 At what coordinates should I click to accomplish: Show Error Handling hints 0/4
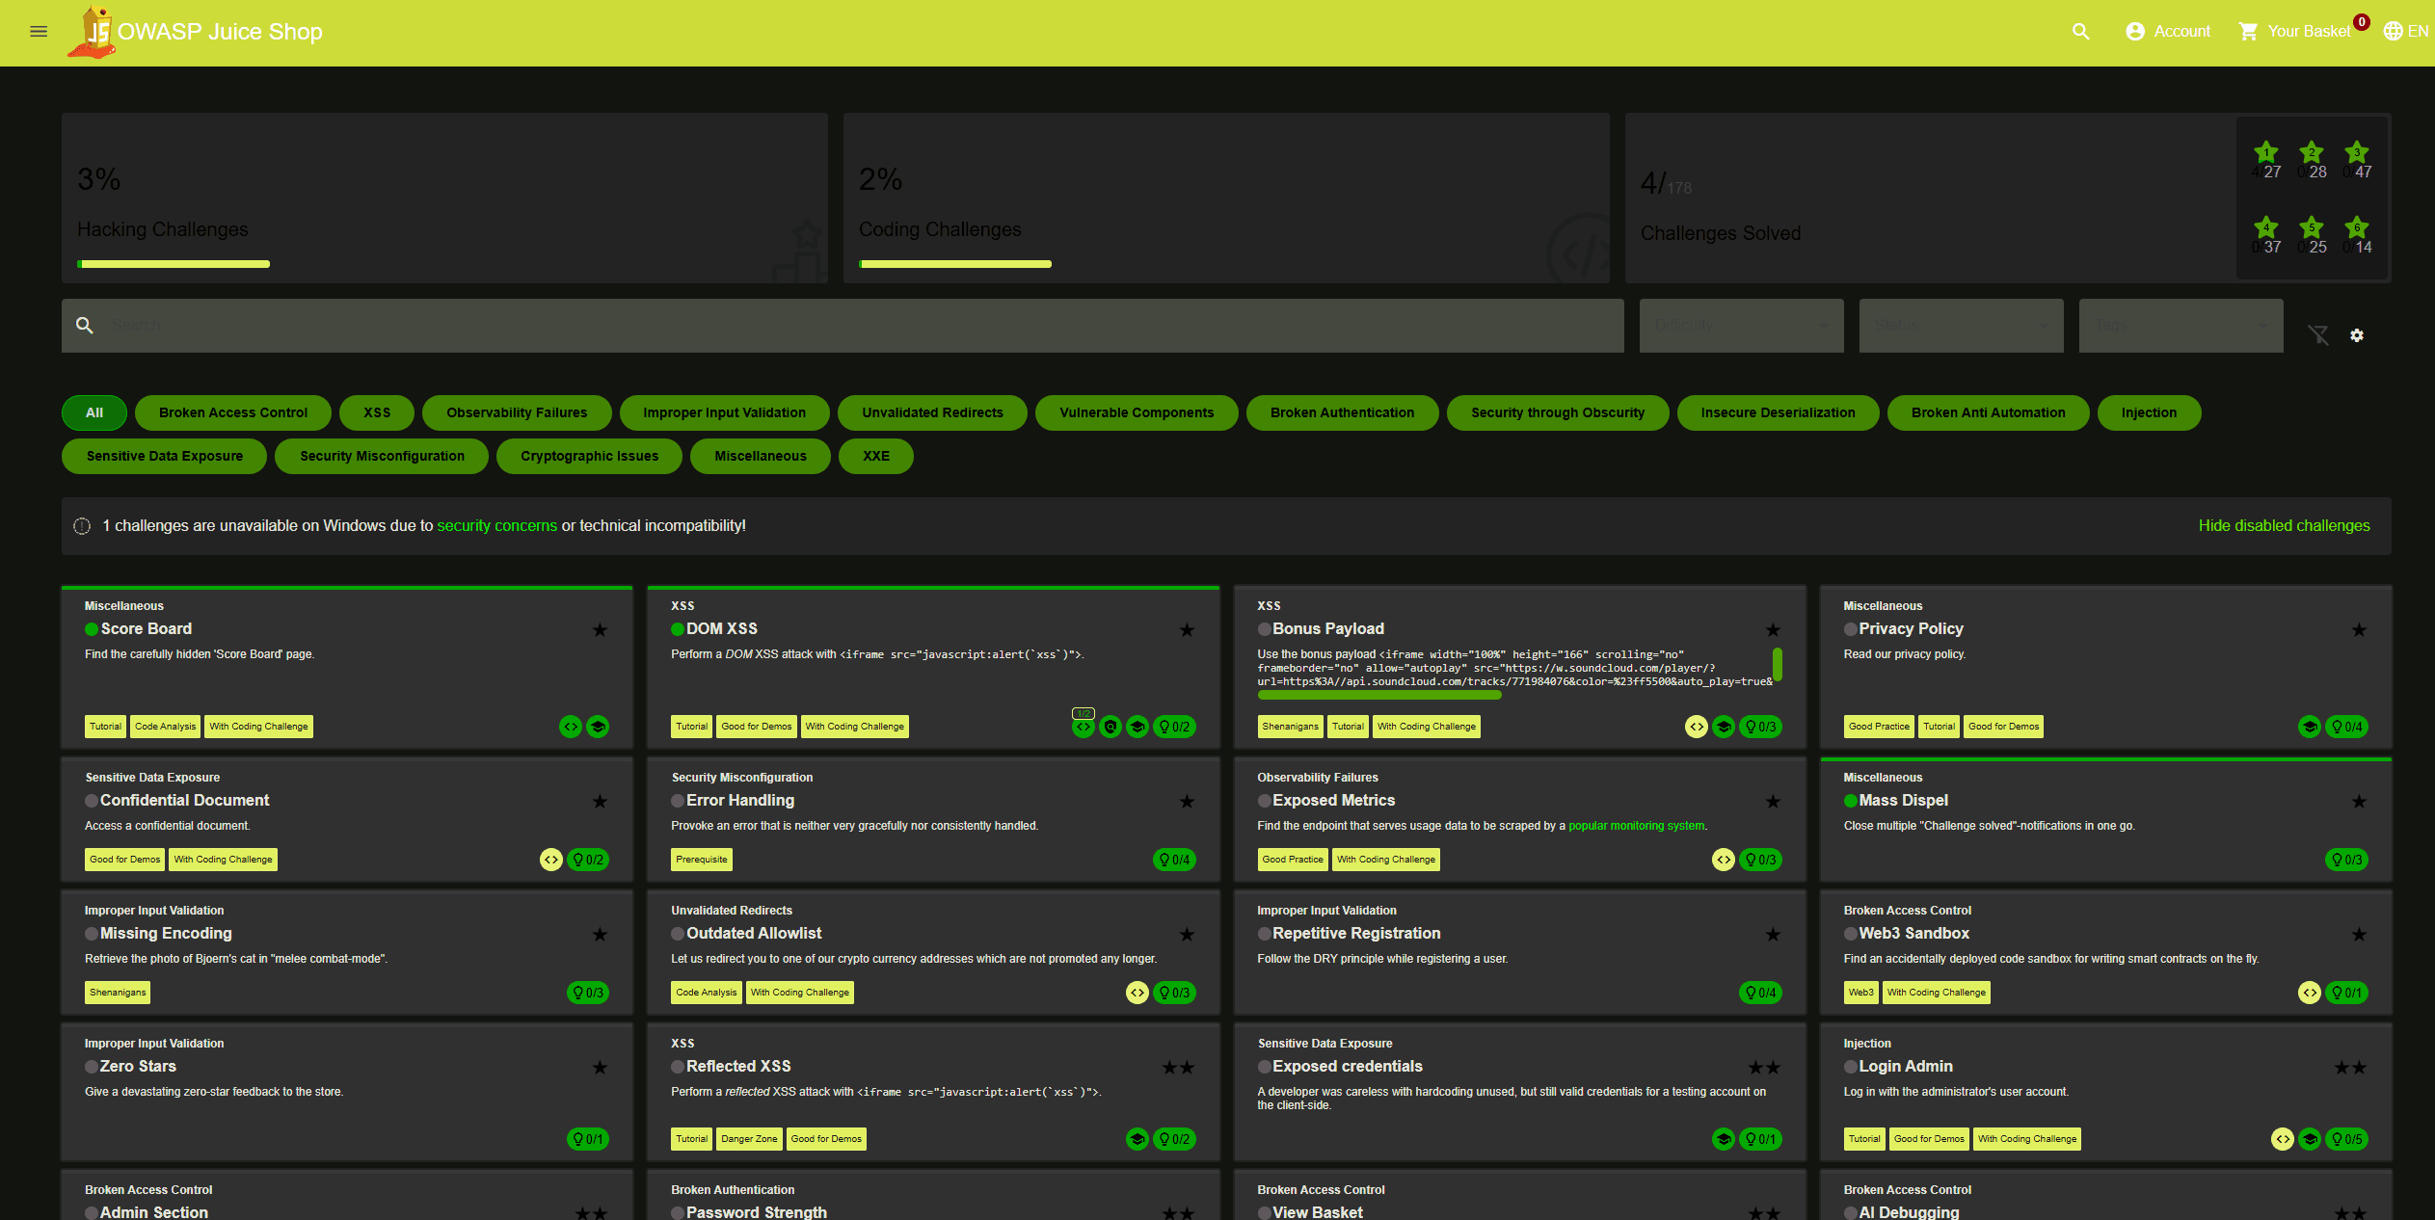pyautogui.click(x=1174, y=860)
